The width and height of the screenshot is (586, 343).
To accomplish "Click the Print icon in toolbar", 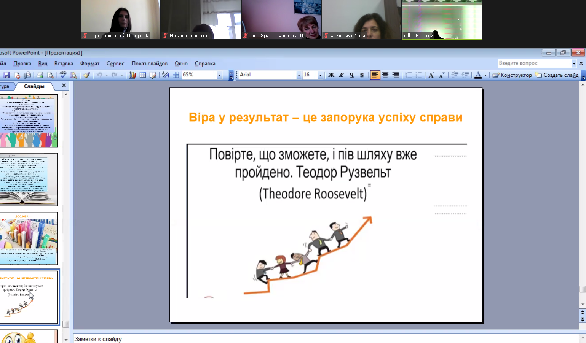I will tap(40, 75).
